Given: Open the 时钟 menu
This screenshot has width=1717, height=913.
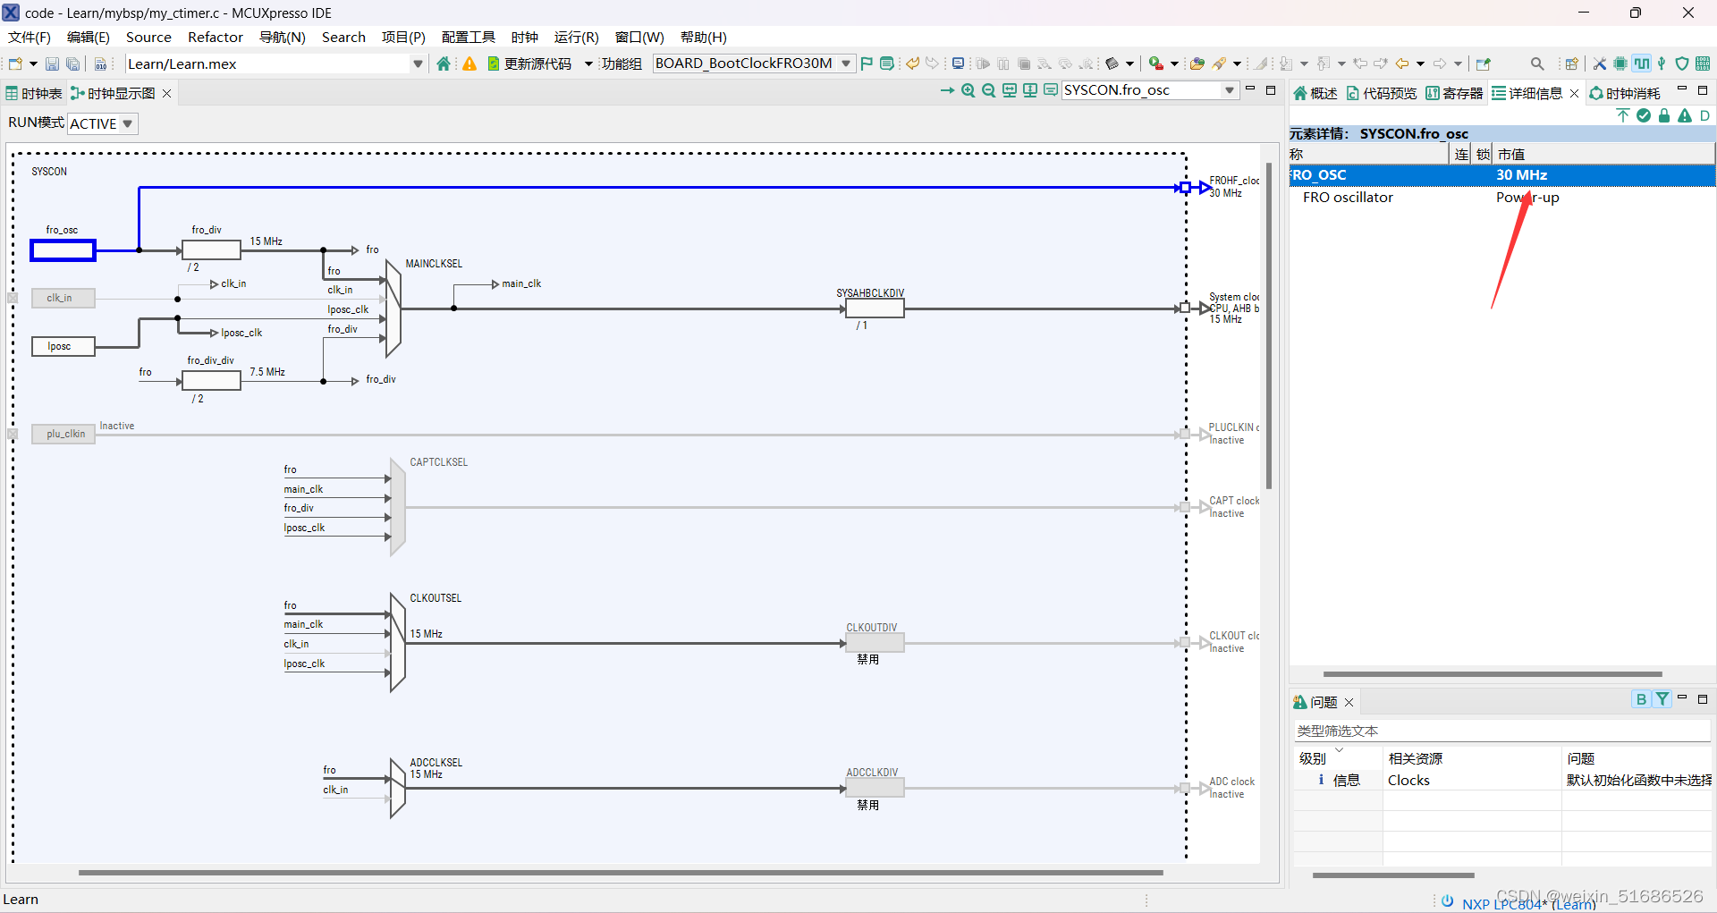Looking at the screenshot, I should (x=525, y=37).
